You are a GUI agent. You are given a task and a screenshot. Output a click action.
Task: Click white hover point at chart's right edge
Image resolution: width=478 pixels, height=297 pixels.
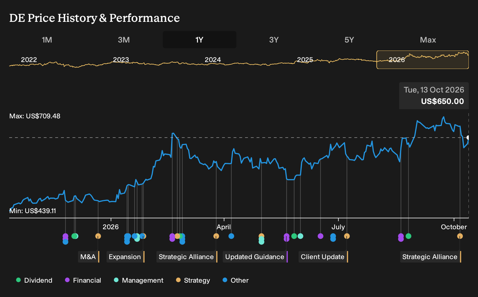pos(468,138)
